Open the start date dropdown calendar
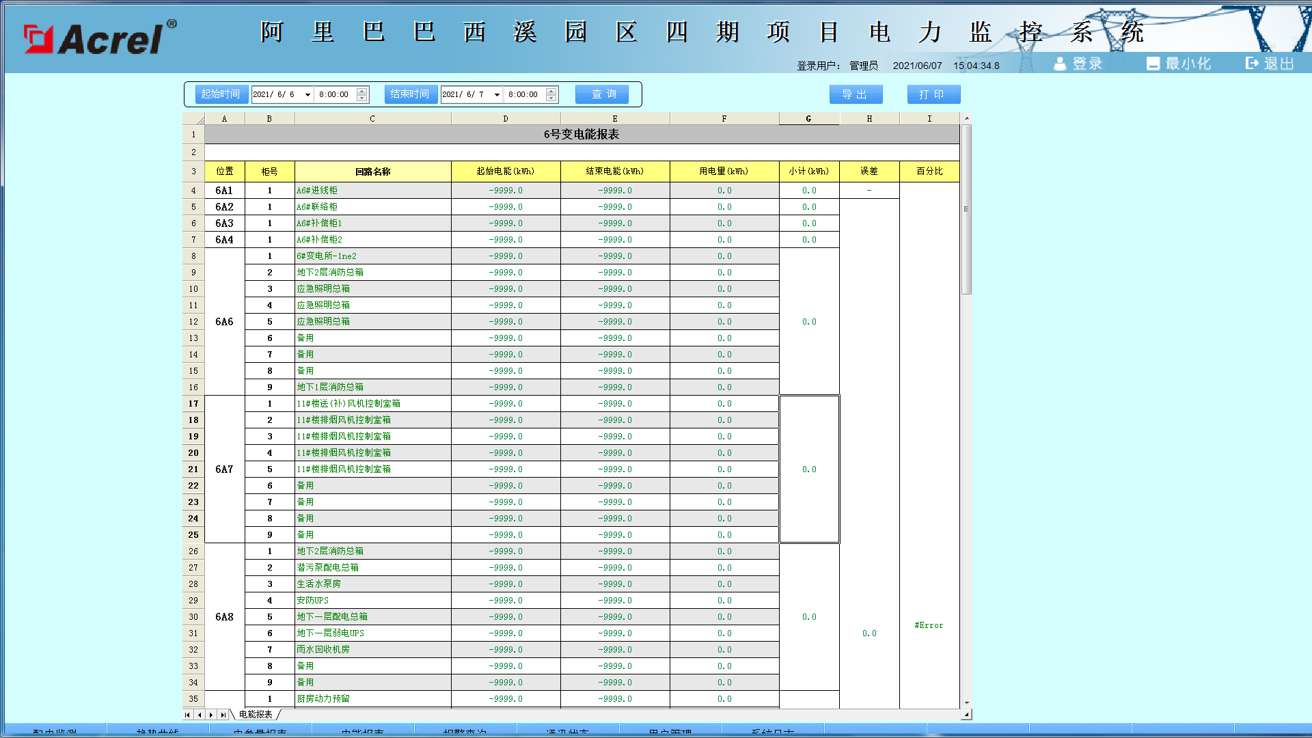Image resolution: width=1312 pixels, height=738 pixels. pos(307,95)
